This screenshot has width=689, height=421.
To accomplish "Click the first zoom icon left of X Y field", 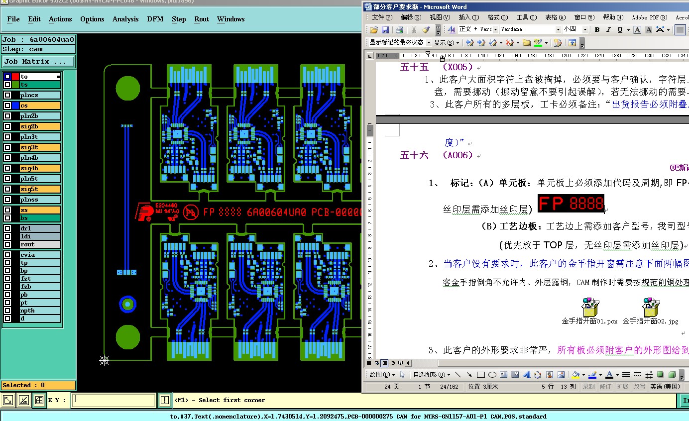I will coord(8,400).
